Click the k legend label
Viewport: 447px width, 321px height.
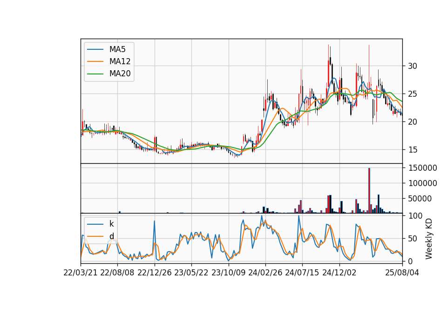111,224
